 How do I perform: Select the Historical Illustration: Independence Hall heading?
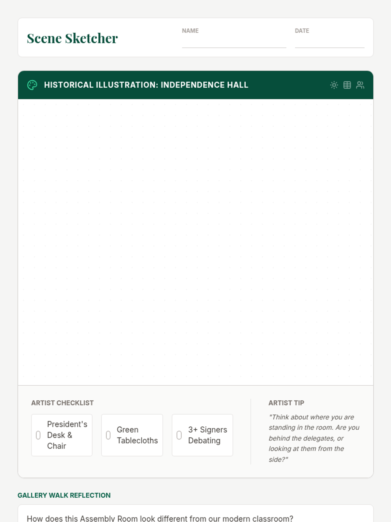coord(146,85)
